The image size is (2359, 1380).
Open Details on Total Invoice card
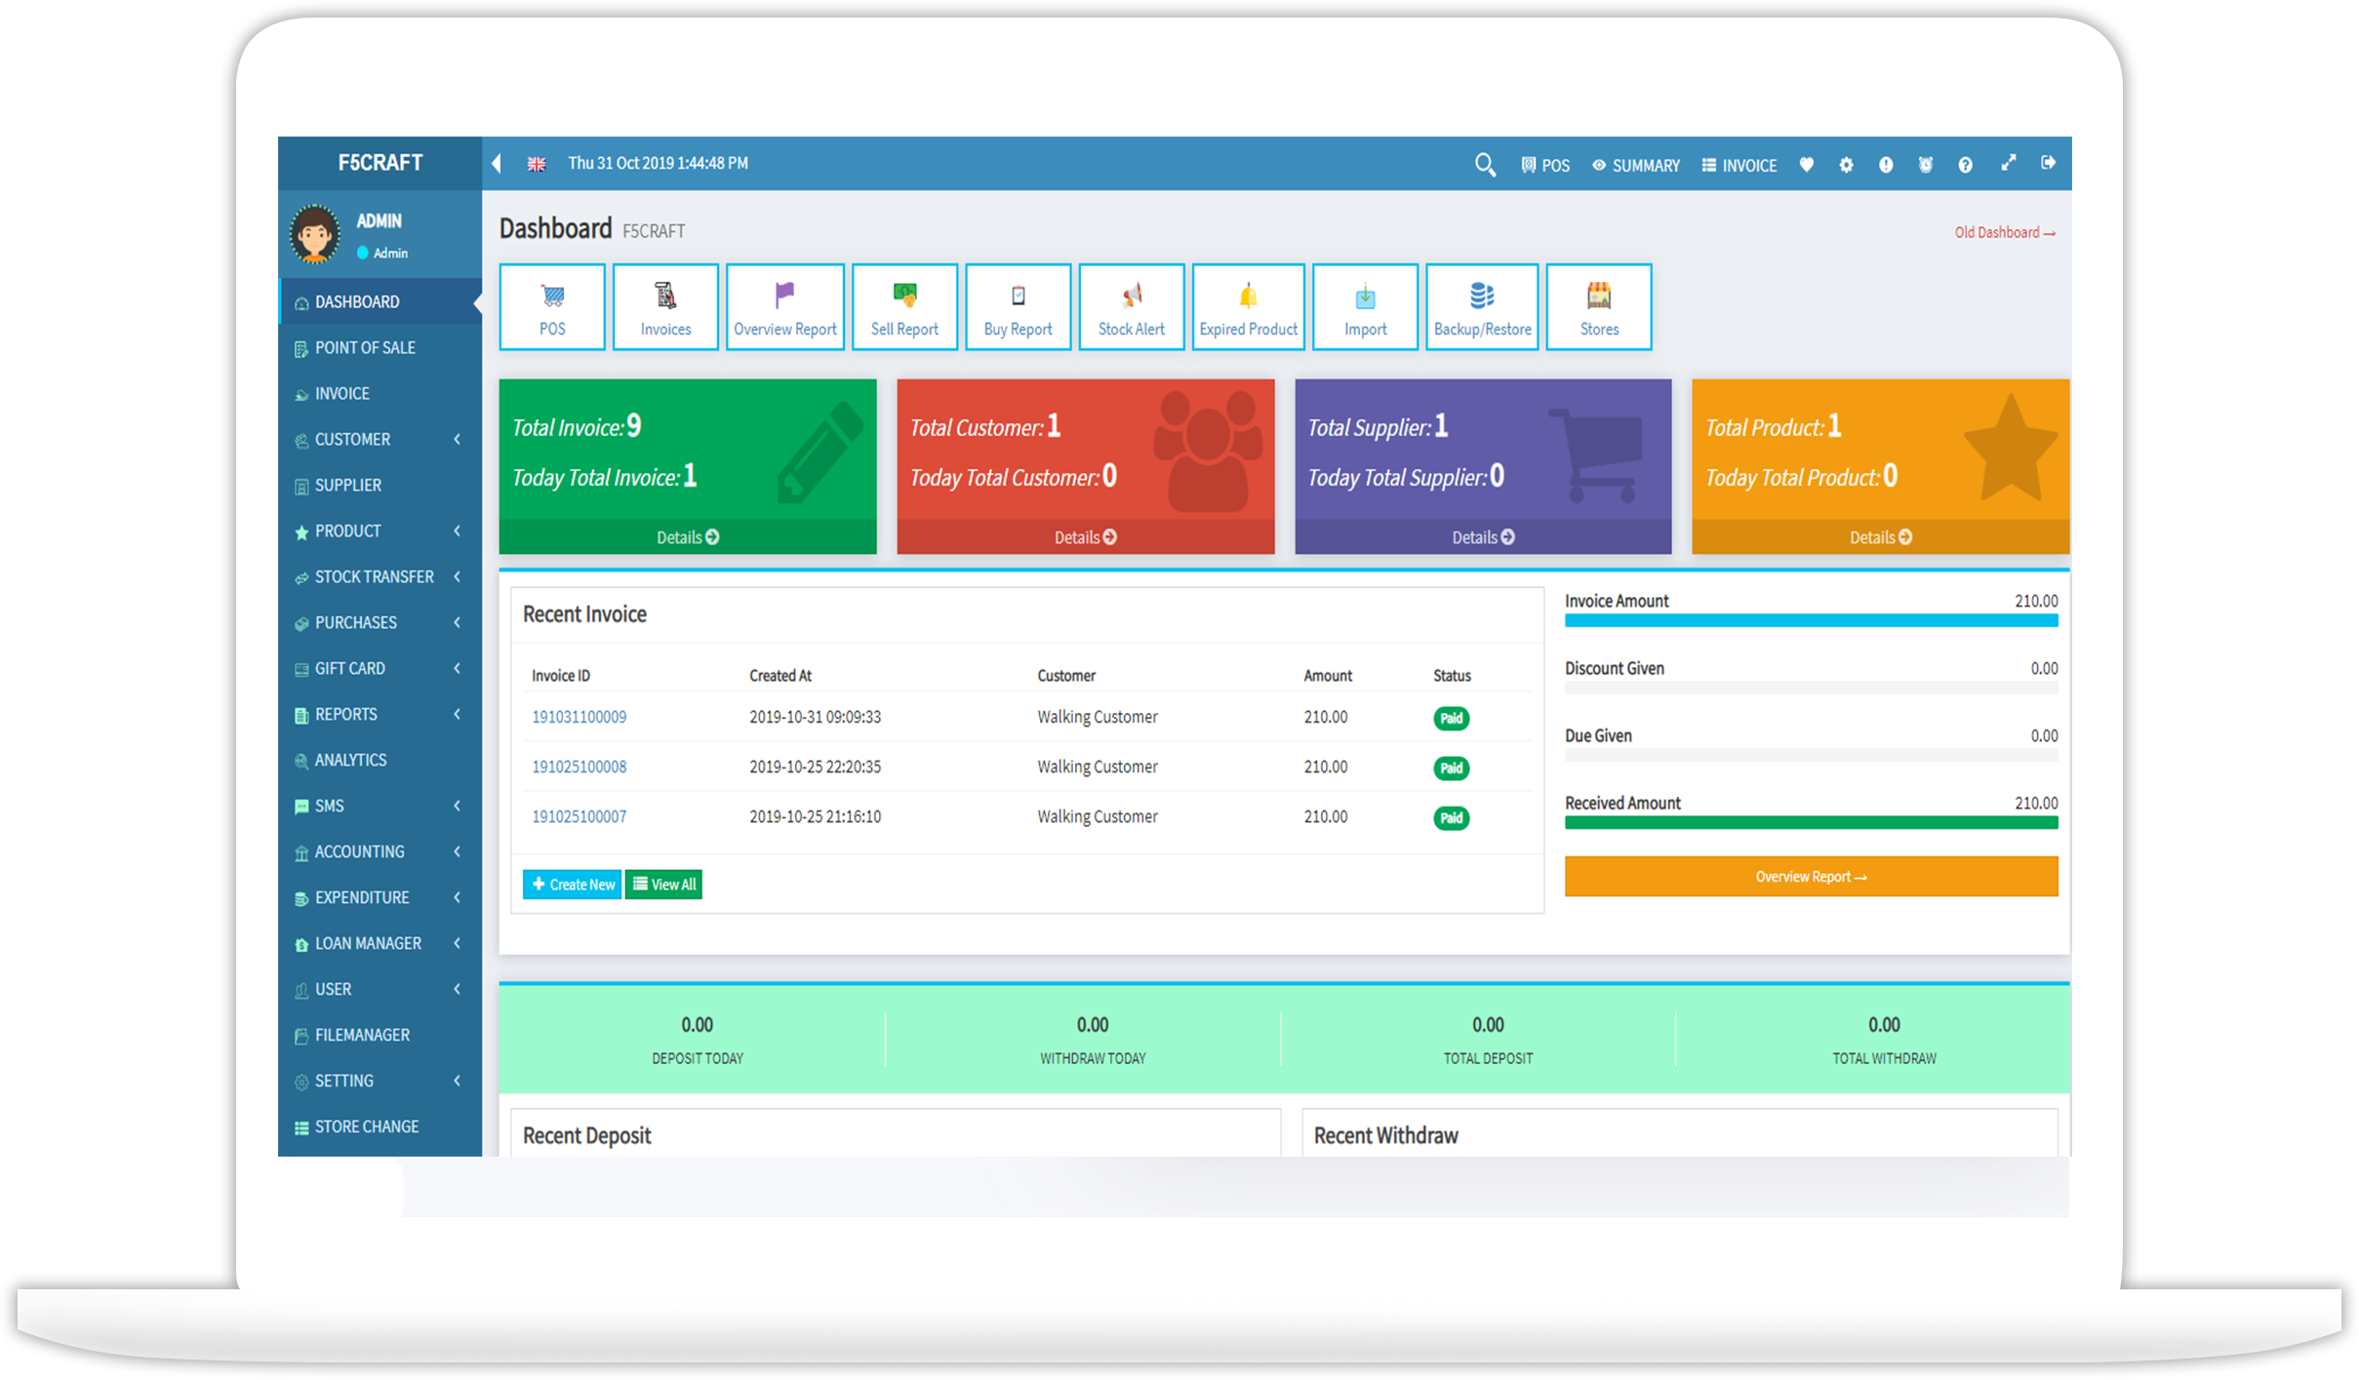(688, 537)
